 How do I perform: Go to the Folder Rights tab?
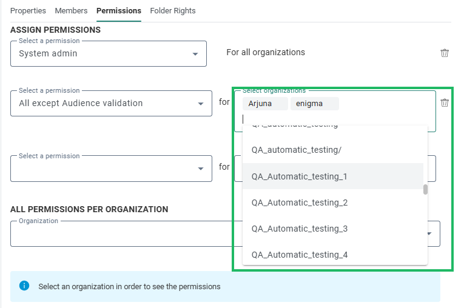coord(173,11)
